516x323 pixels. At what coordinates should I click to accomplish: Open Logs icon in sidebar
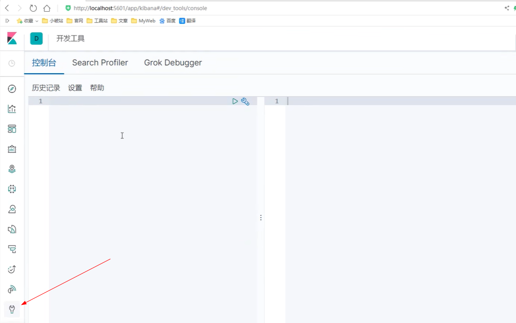[12, 229]
